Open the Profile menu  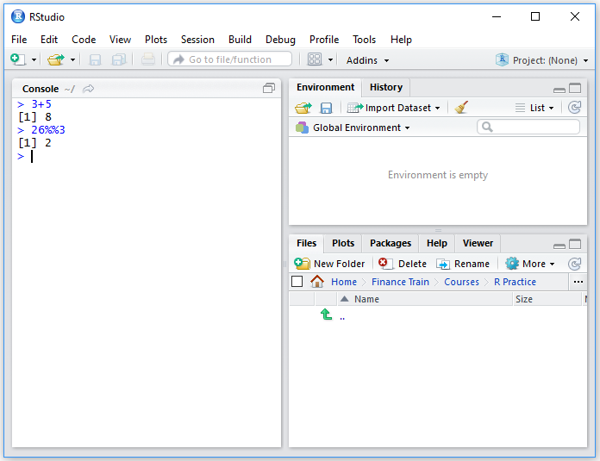324,40
